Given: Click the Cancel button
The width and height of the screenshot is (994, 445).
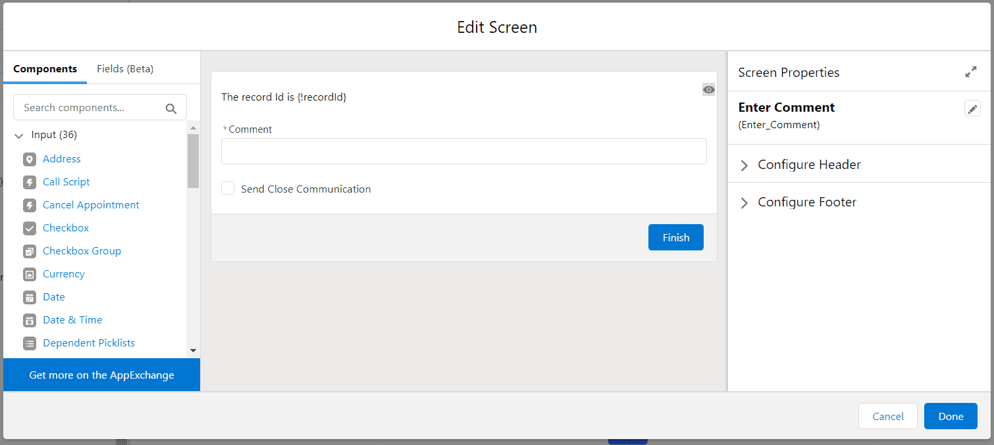Looking at the screenshot, I should coord(888,416).
